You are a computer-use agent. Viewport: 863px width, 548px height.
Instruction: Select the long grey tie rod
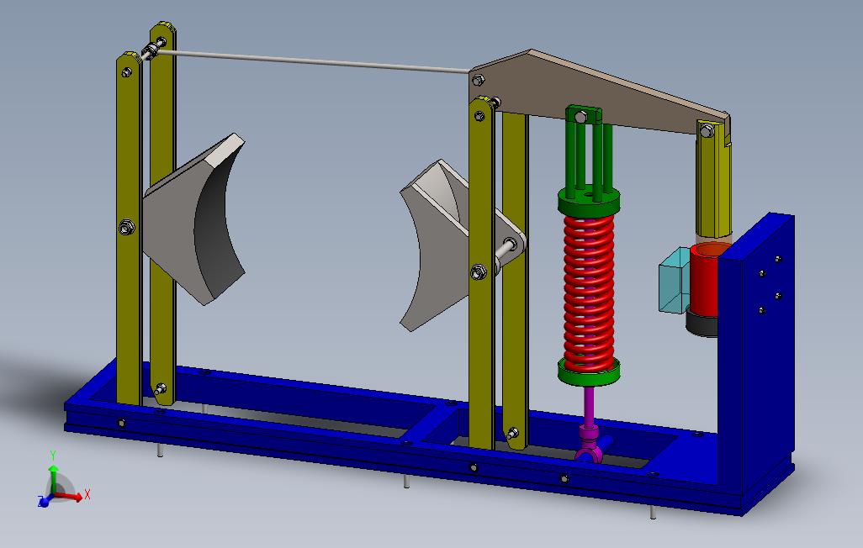tap(314, 61)
